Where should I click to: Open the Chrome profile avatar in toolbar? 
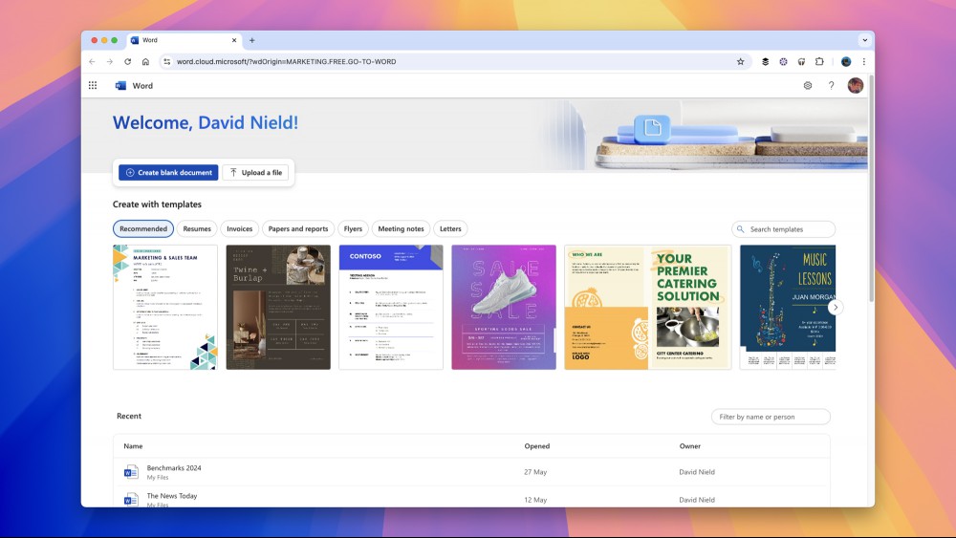(846, 61)
